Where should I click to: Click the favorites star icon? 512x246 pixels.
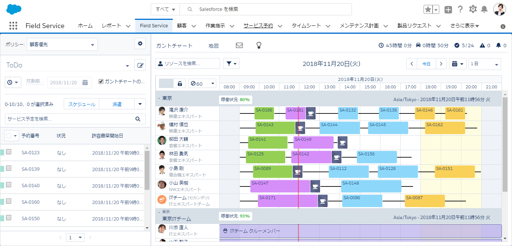click(428, 9)
